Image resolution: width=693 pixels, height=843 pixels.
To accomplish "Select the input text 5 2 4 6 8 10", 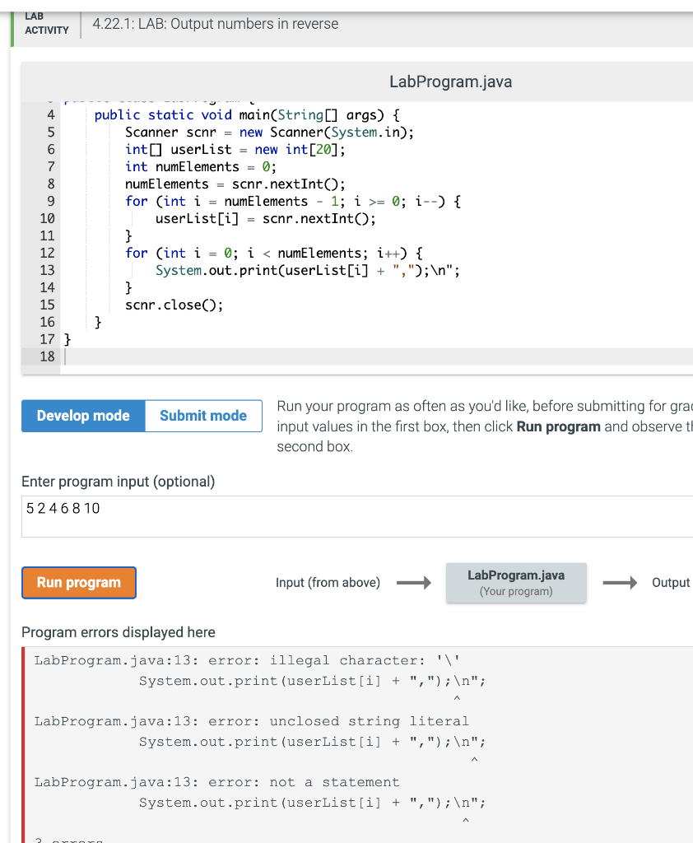I will (63, 508).
